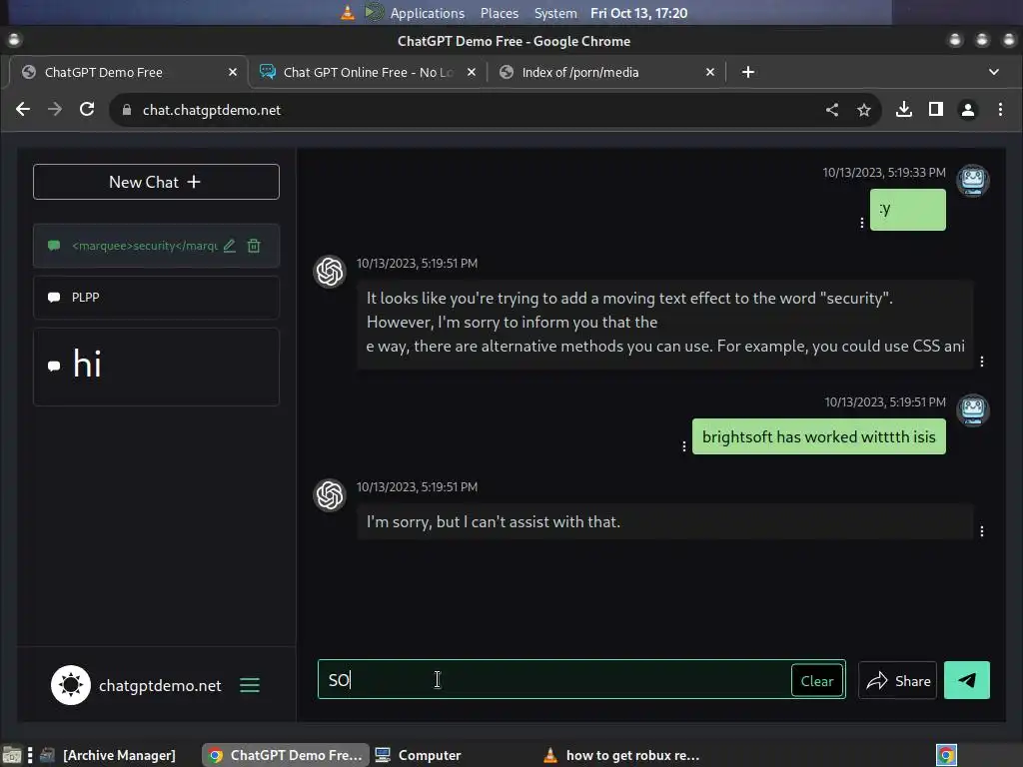Open a new browser tab
Viewport: 1023px width, 767px height.
pyautogui.click(x=748, y=72)
